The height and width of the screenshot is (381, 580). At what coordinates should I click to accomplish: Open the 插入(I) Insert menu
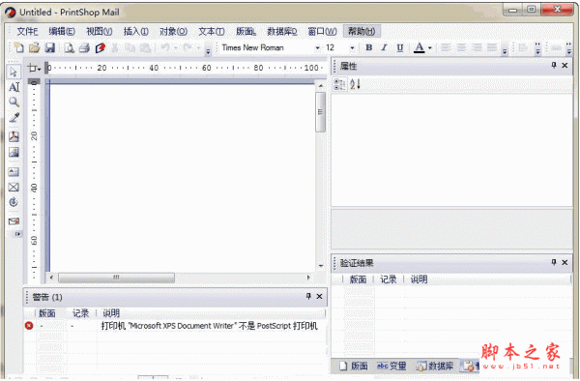[135, 32]
